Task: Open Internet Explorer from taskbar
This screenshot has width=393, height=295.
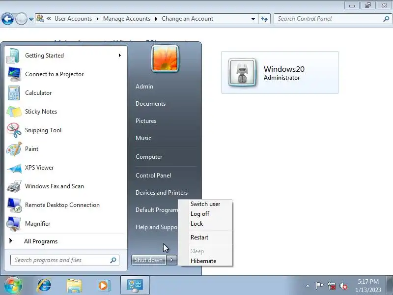Action: [x=44, y=286]
